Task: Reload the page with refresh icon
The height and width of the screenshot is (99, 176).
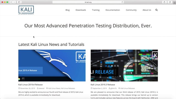Action: click(x=122, y=2)
